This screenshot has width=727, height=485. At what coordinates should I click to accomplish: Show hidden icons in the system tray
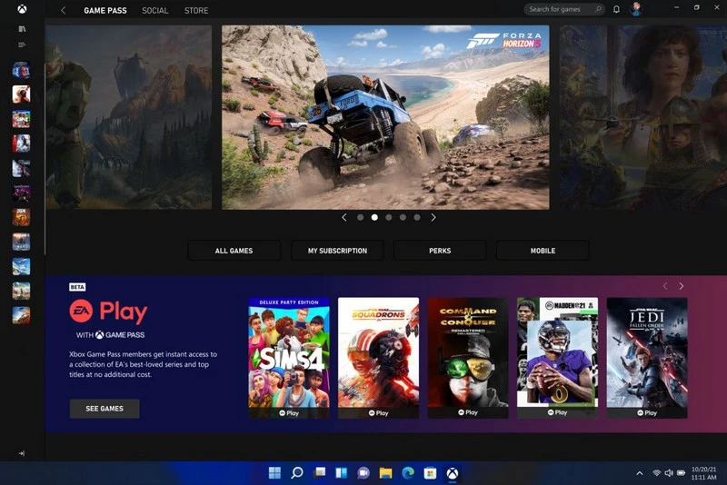click(640, 473)
